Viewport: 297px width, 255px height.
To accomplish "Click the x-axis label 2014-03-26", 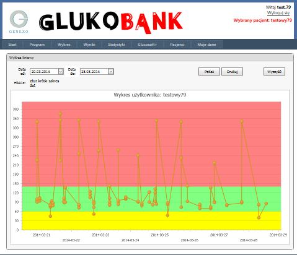I will (190, 240).
